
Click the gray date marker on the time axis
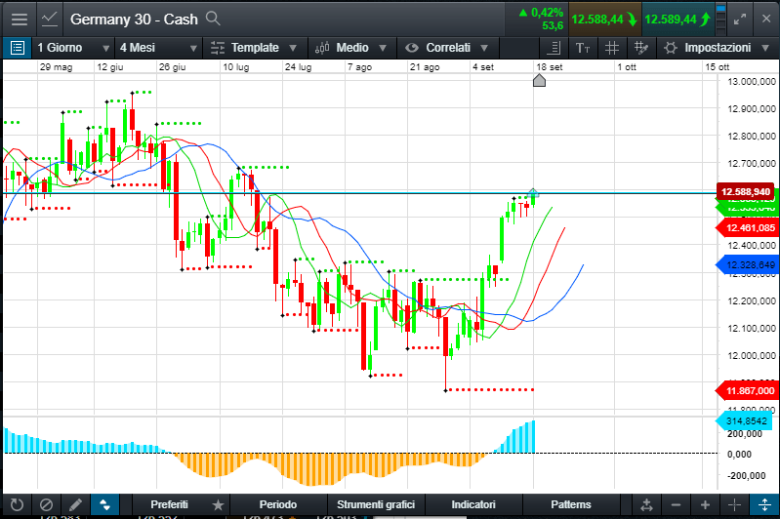click(539, 81)
